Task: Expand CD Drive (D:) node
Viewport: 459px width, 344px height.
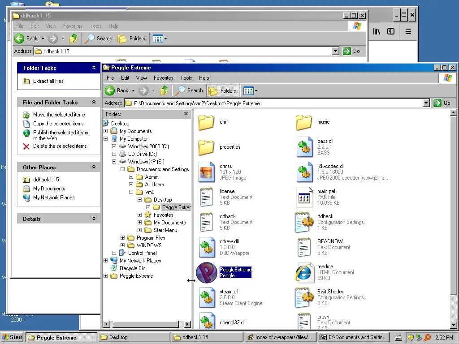Action: point(114,154)
